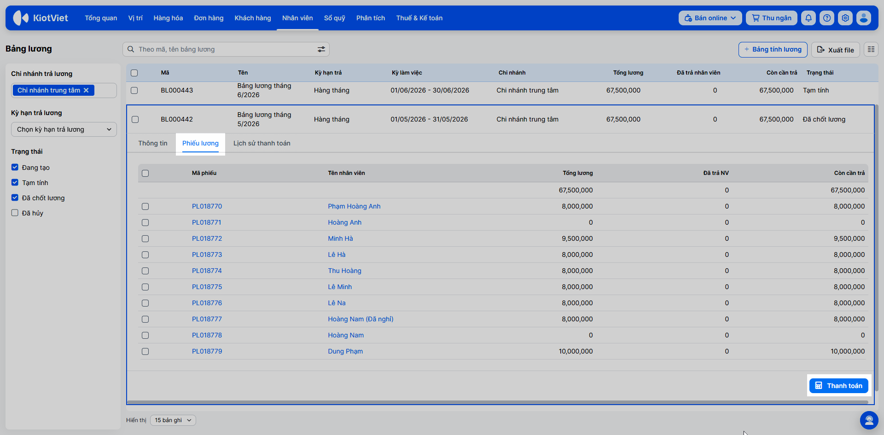Toggle the Đã chốt lương status checkbox
The image size is (884, 435).
[15, 197]
